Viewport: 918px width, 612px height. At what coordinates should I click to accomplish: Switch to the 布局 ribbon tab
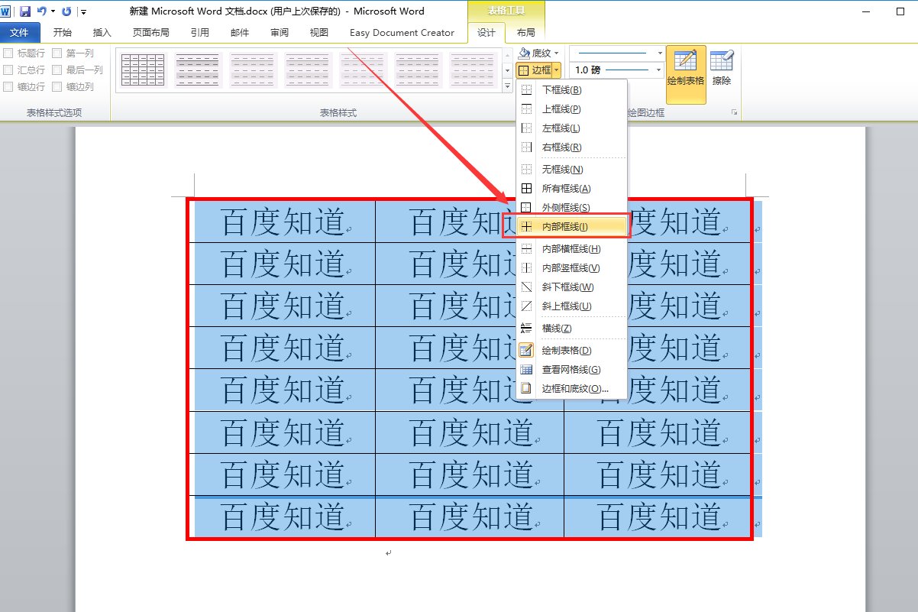pyautogui.click(x=526, y=32)
